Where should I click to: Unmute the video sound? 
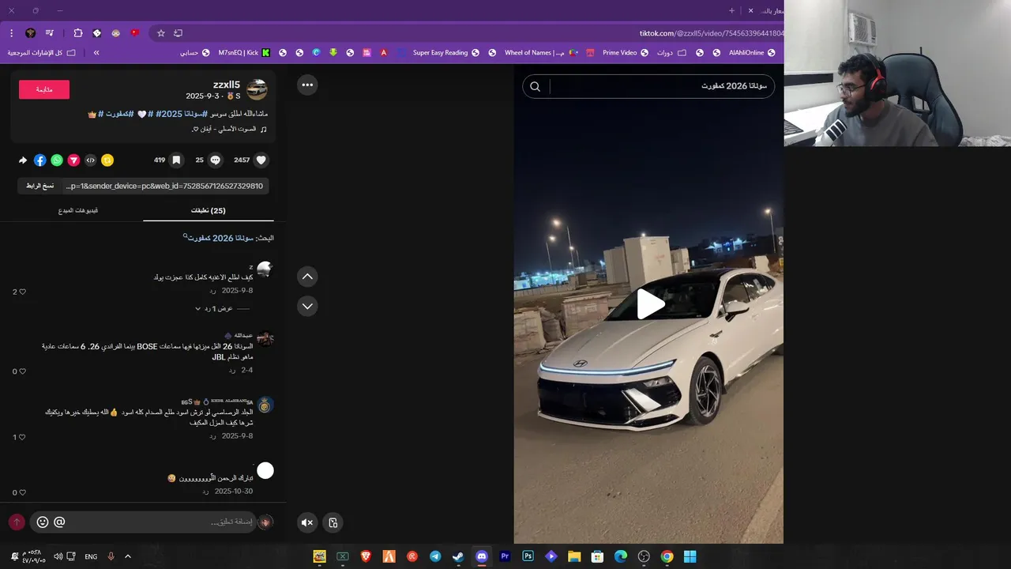click(x=307, y=522)
